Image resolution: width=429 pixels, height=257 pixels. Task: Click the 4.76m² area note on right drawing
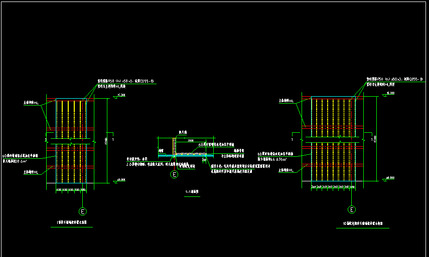tap(277, 159)
